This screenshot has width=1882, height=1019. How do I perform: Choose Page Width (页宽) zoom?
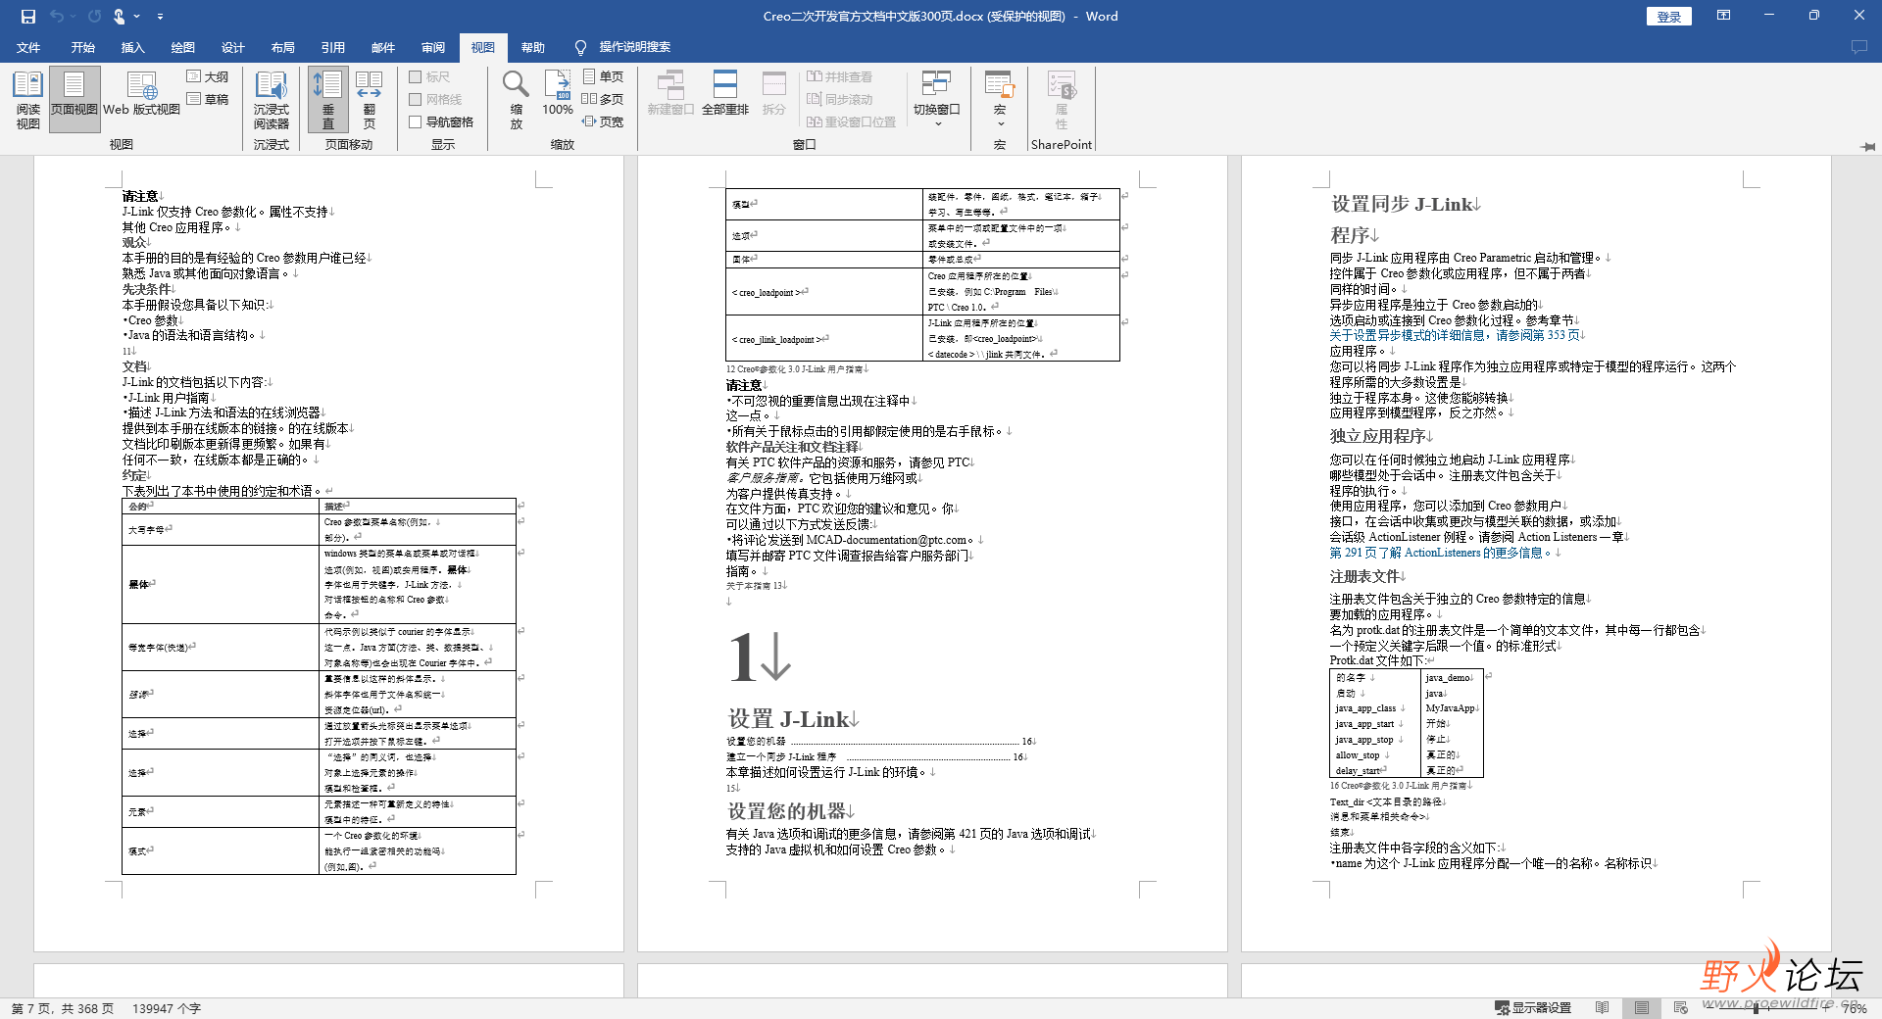pos(603,121)
